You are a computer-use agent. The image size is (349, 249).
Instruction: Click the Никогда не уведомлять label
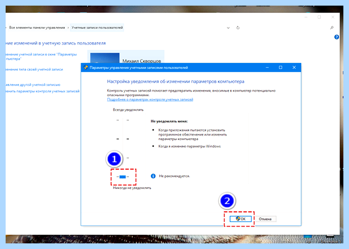point(132,188)
